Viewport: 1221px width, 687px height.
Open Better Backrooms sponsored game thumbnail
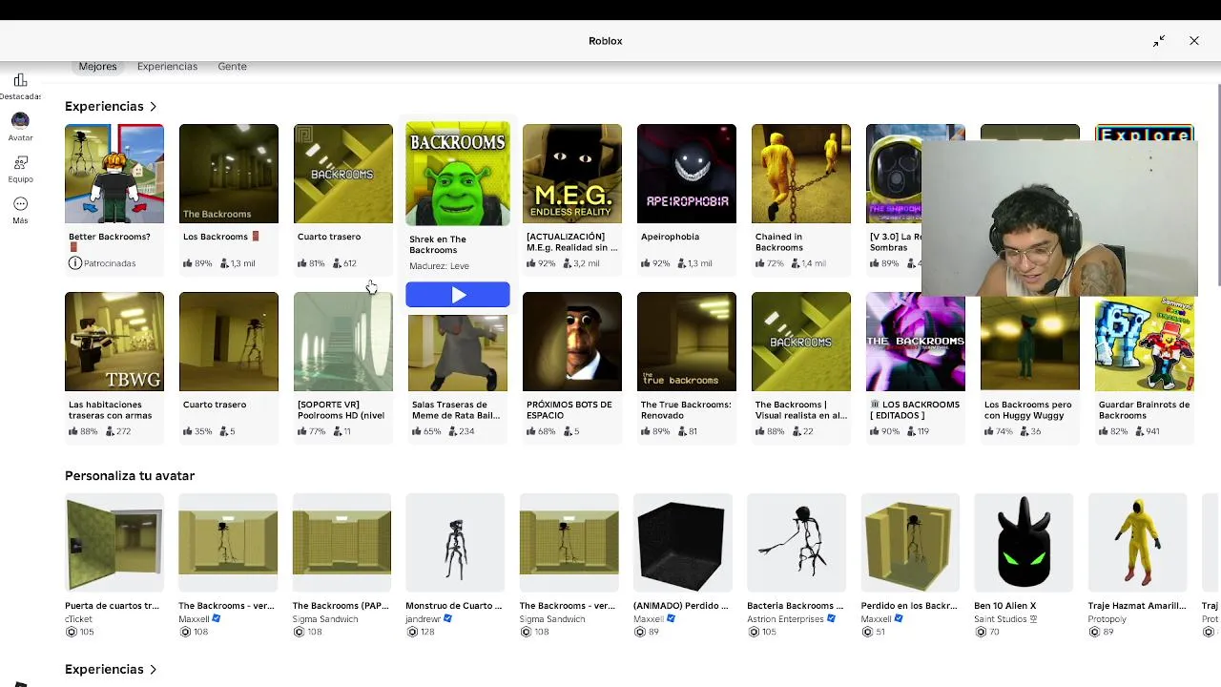tap(114, 174)
